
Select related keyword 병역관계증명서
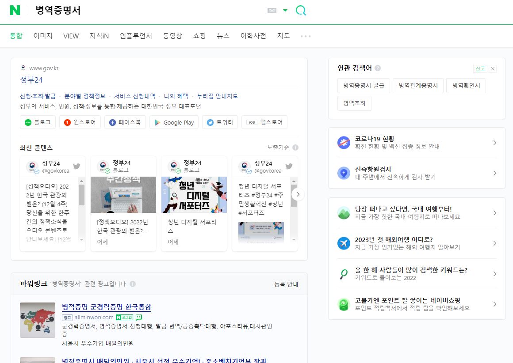coord(418,86)
